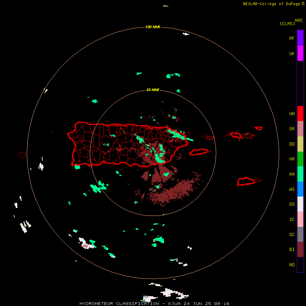Image resolution: width=306 pixels, height=306 pixels.
Task: Click the HA red legend swatch
Action: point(300,114)
